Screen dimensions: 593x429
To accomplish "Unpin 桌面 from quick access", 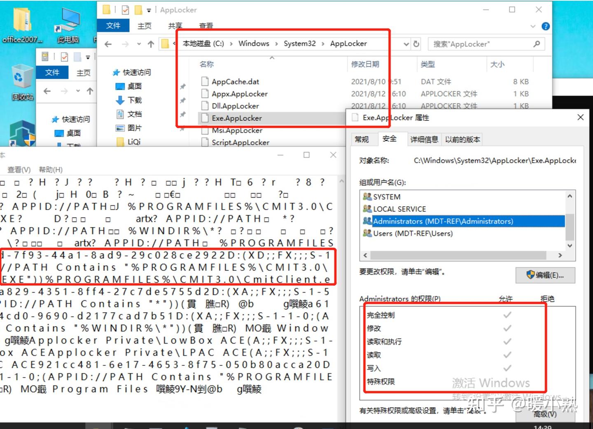I will tap(182, 86).
